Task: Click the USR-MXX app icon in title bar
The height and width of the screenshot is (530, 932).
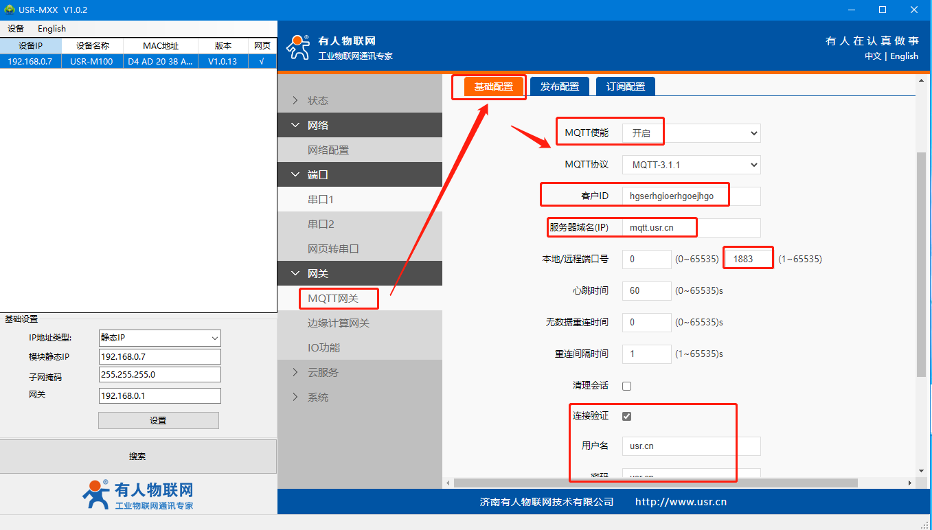Action: (10, 10)
